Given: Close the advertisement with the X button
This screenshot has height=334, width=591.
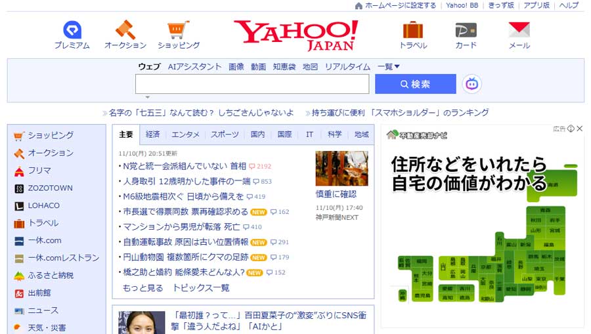Looking at the screenshot, I should pos(580,129).
